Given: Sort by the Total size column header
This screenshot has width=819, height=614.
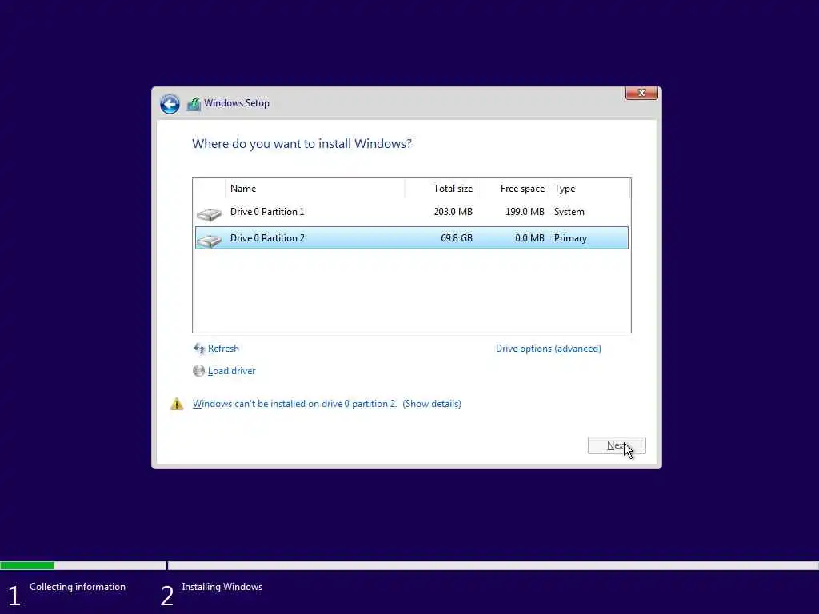Looking at the screenshot, I should [441, 189].
